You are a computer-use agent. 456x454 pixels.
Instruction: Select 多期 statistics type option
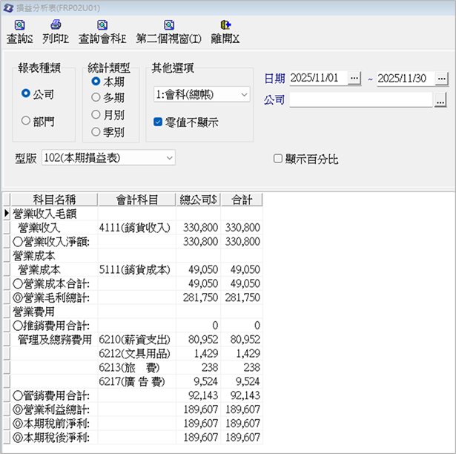click(96, 97)
